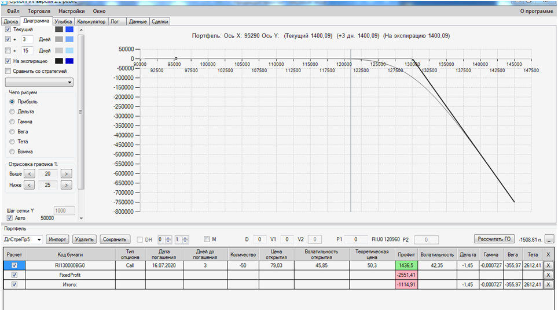Delete RI130000BG0 row with X button
The height and width of the screenshot is (311, 558).
point(548,265)
